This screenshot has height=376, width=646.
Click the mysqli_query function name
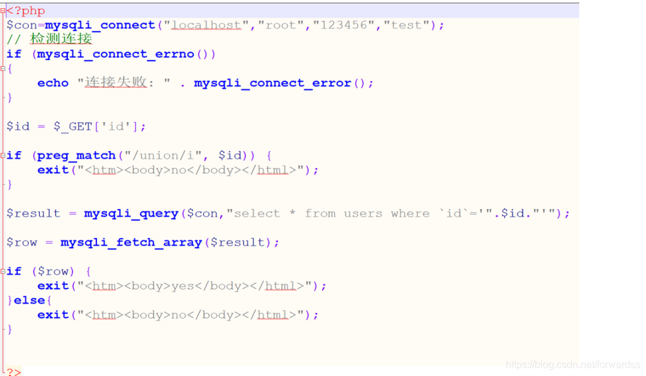(131, 214)
